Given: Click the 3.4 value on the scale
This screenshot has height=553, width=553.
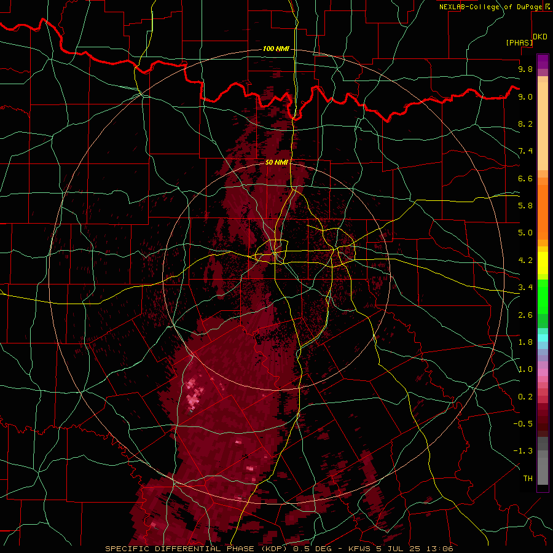Looking at the screenshot, I should click(x=525, y=288).
